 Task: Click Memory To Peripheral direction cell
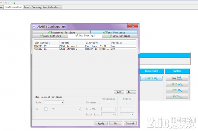click(x=98, y=49)
